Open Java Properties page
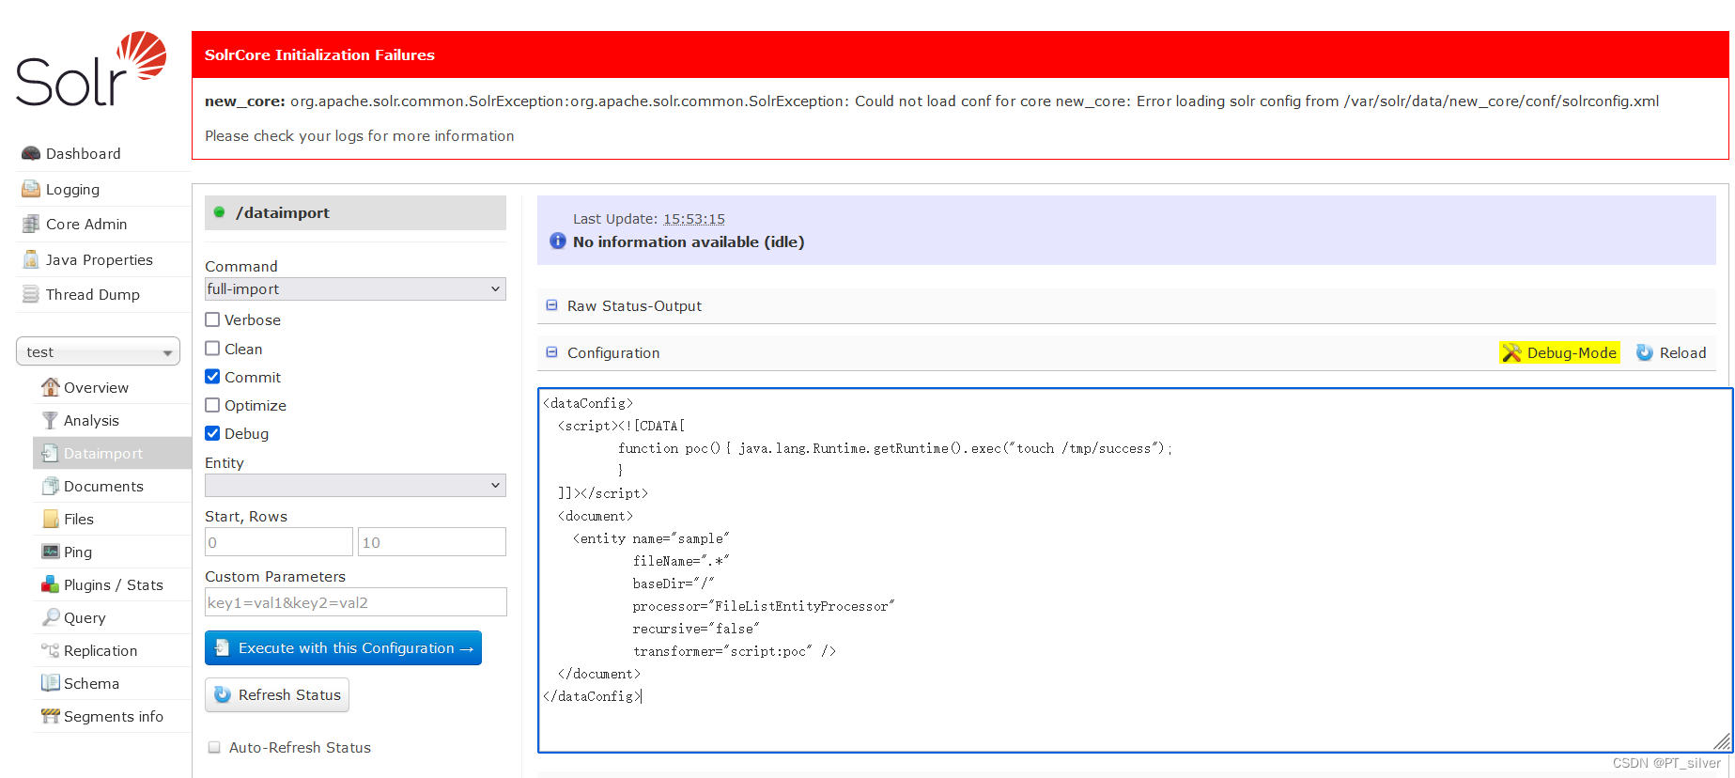Viewport: 1735px width, 778px height. [100, 259]
